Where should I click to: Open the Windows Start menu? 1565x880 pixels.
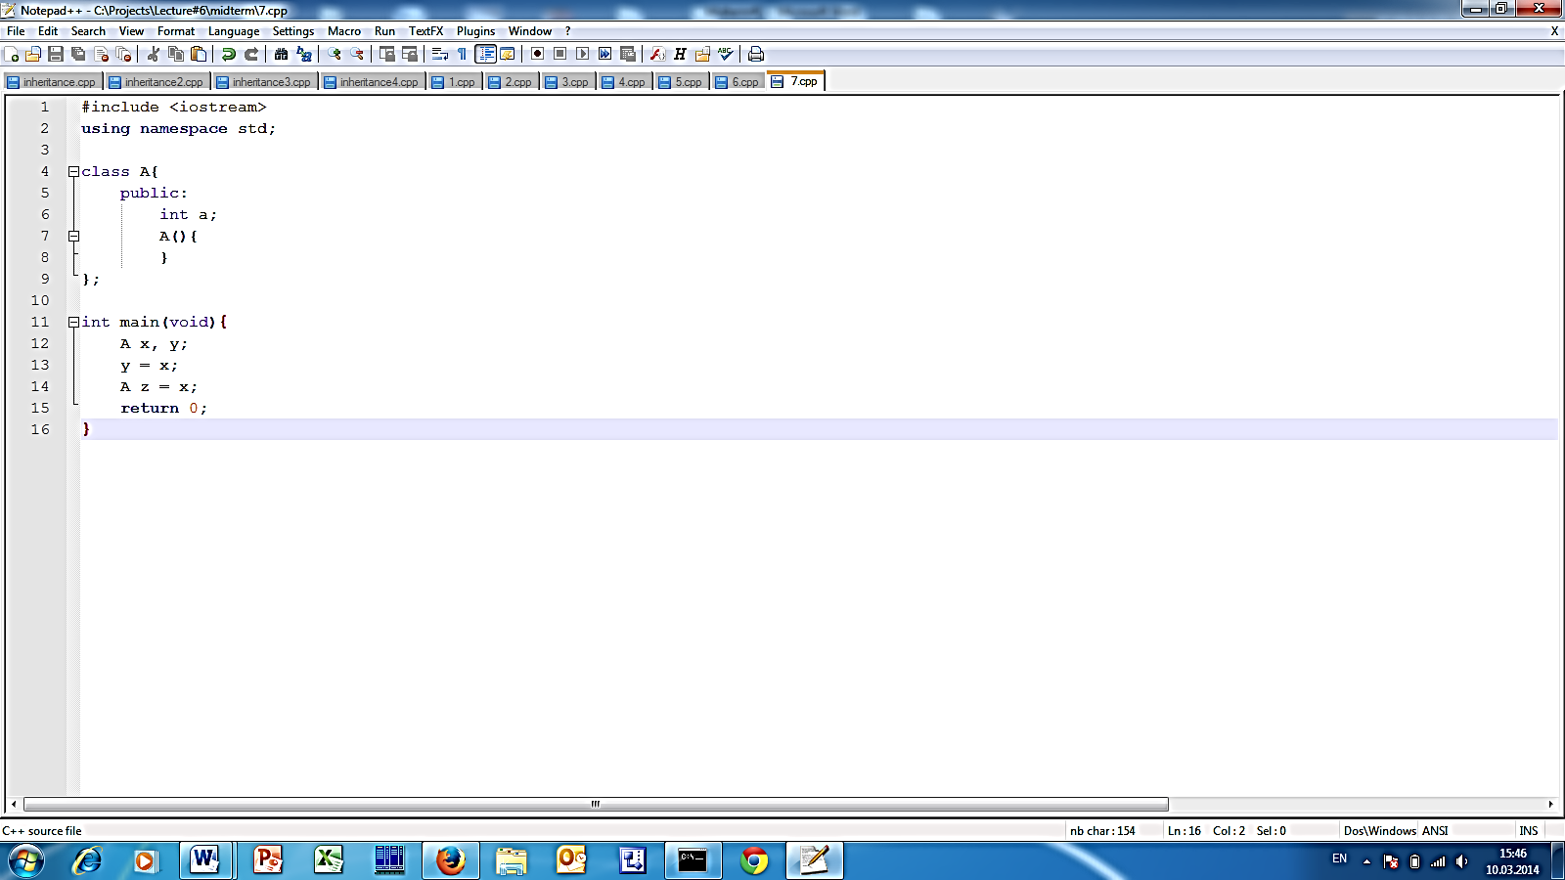26,860
